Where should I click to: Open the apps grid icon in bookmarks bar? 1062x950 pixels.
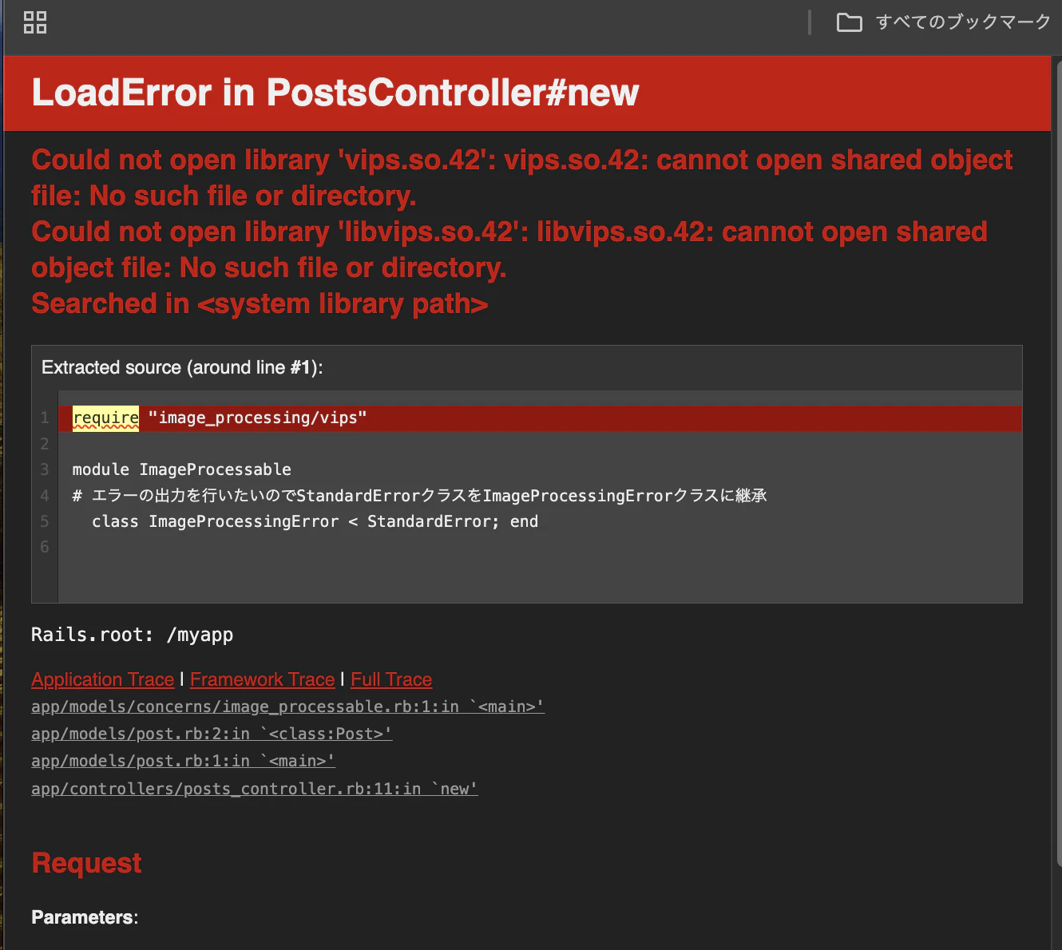coord(35,22)
